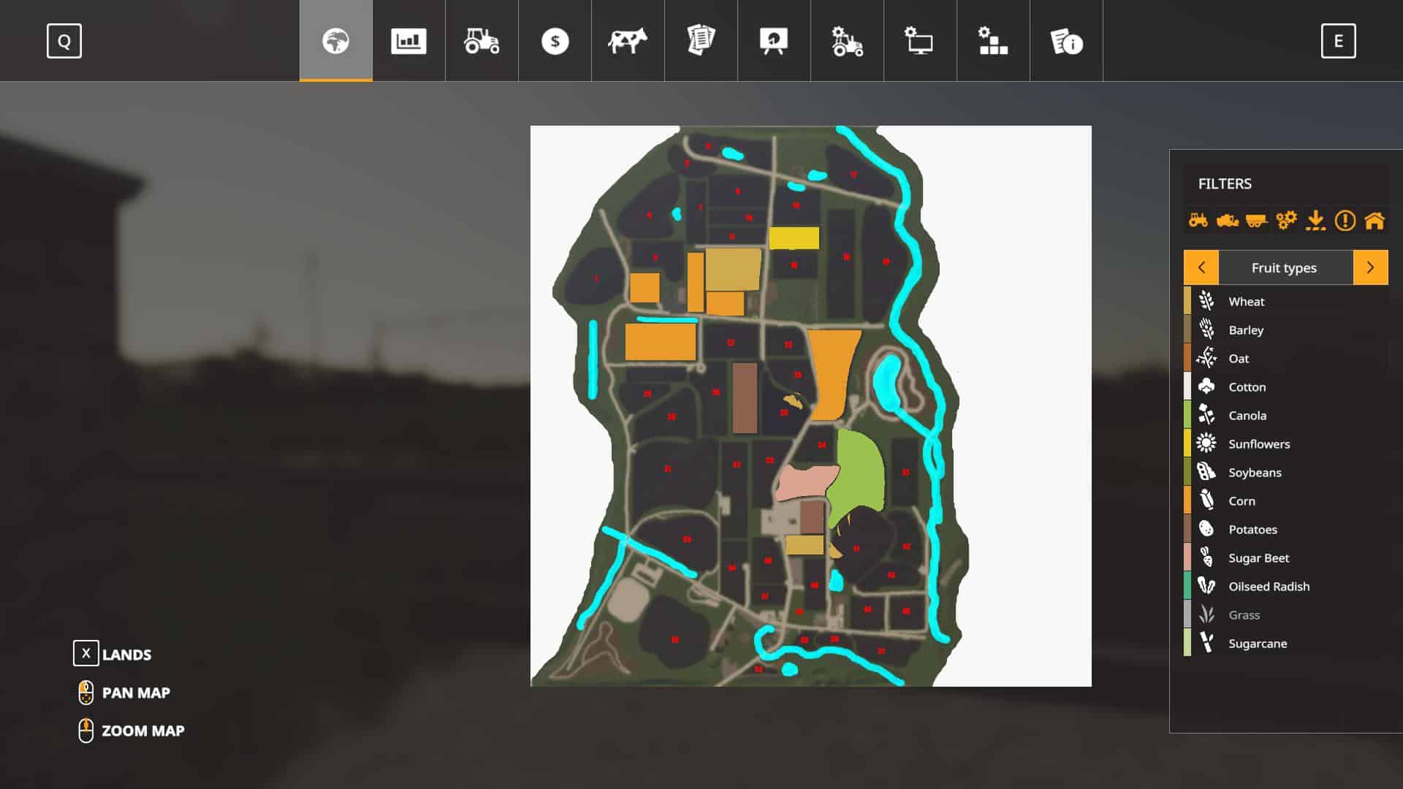Toggle the house buildings map filter

pyautogui.click(x=1375, y=220)
